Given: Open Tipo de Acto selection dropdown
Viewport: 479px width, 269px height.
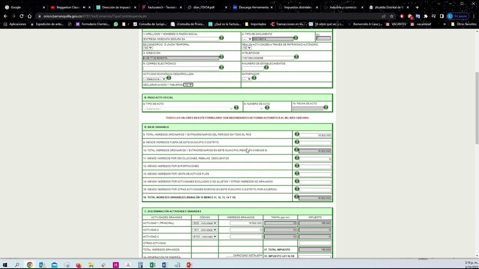Looking at the screenshot, I should tap(188, 109).
